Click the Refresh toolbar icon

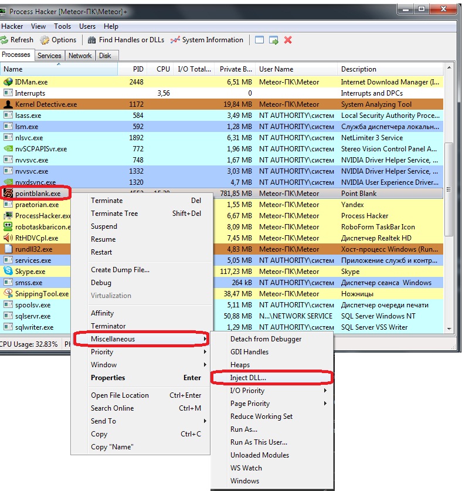[5, 40]
